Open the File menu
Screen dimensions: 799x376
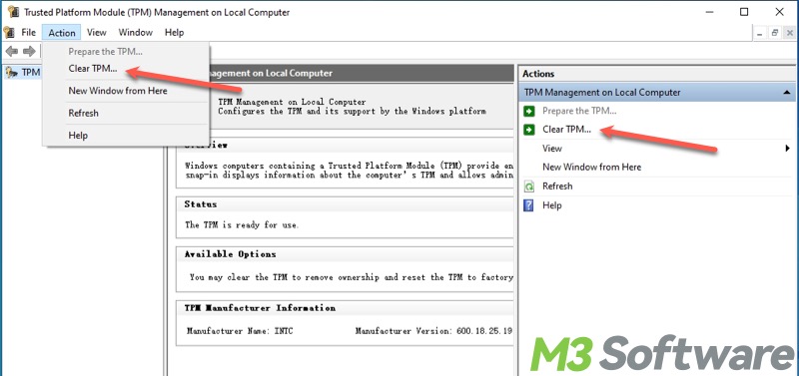[29, 33]
